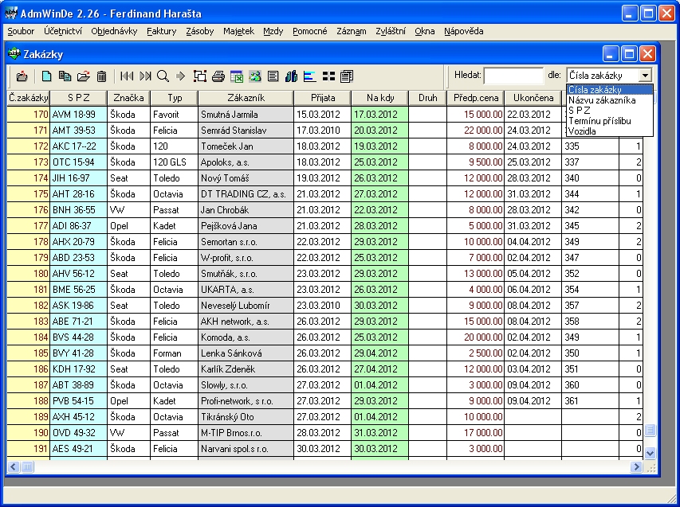
Task: Click the AdmWinDe application title bar icon
Action: coord(11,14)
